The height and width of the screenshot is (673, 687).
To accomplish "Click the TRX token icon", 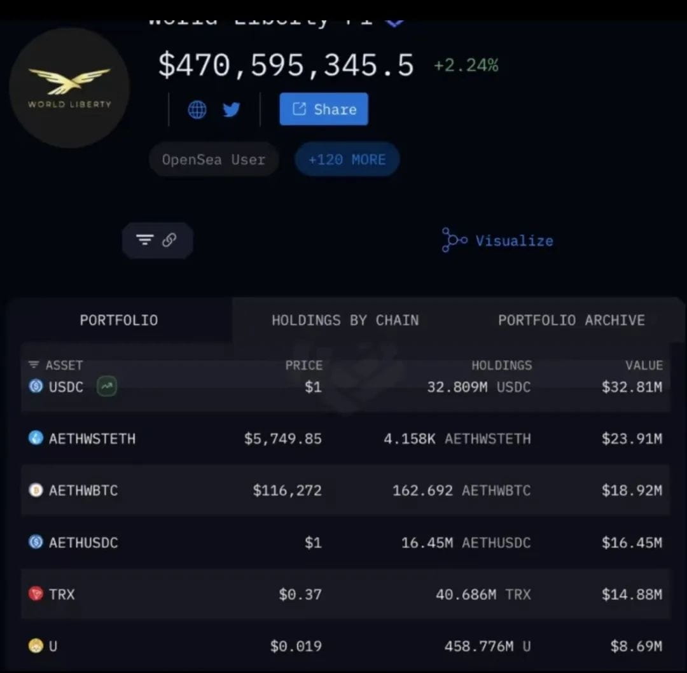I will tap(36, 593).
